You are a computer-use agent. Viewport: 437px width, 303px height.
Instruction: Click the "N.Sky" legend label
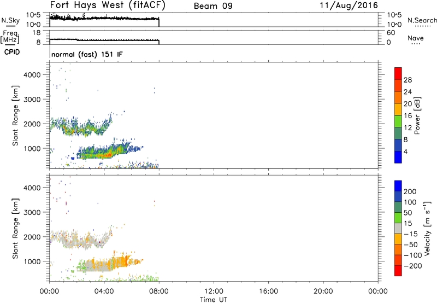(10, 20)
